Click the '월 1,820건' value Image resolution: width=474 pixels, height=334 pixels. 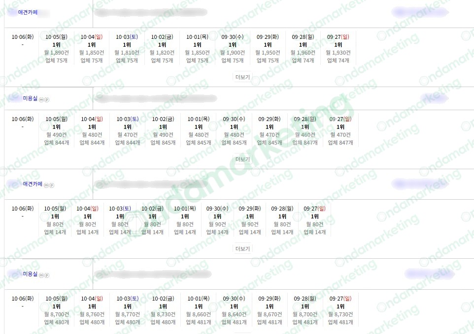[x=162, y=53]
